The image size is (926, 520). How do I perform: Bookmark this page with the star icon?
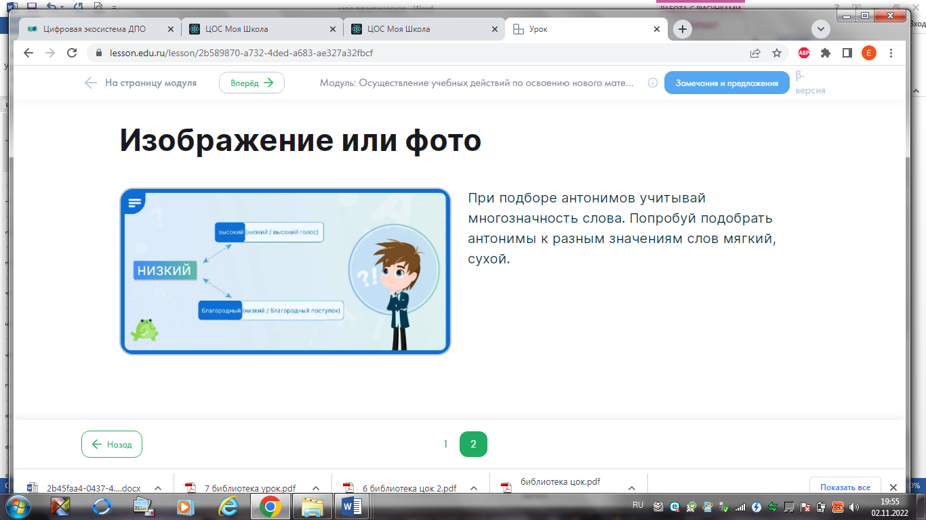coord(777,53)
